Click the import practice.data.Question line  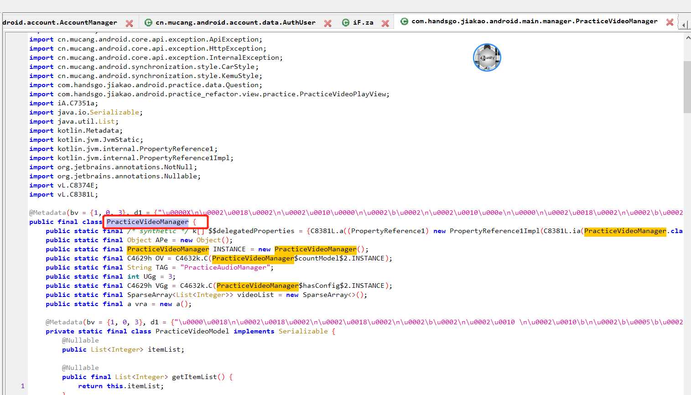[146, 85]
